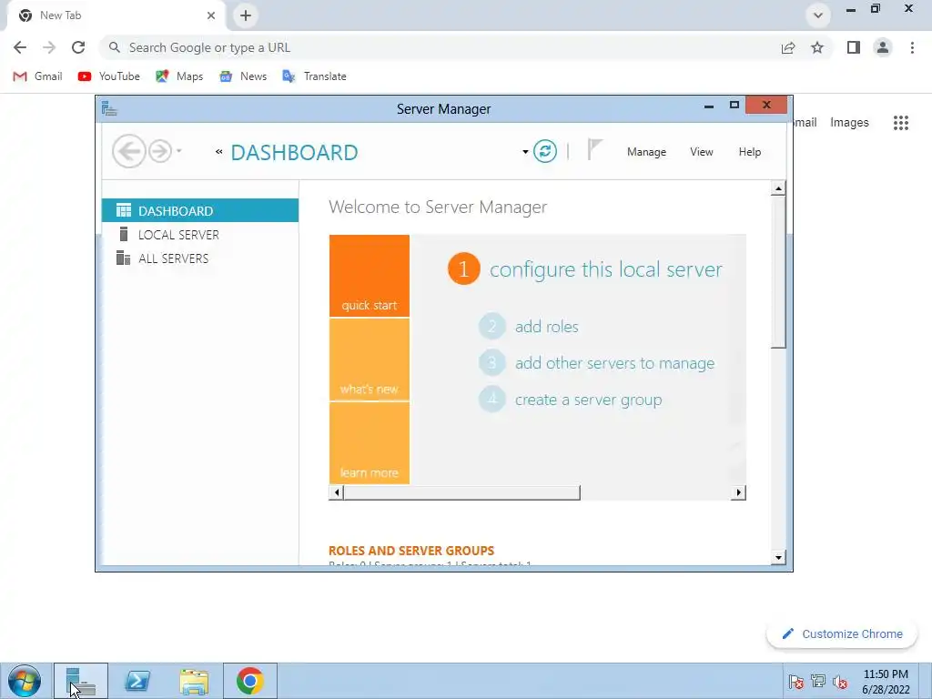Image resolution: width=932 pixels, height=699 pixels.
Task: Click the refresh icon in Server Manager
Action: pyautogui.click(x=544, y=151)
